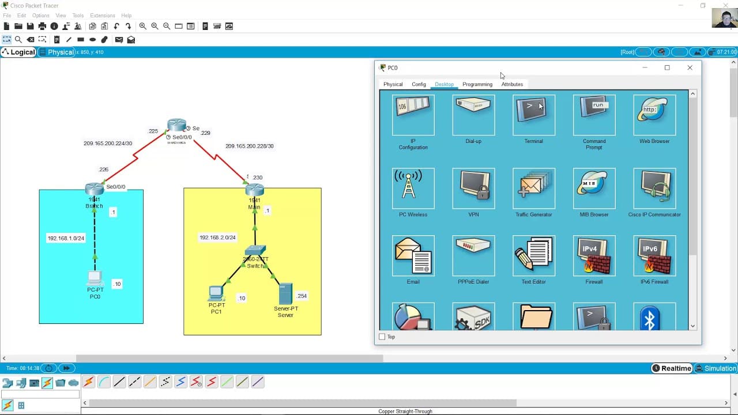This screenshot has width=738, height=415.
Task: Open the PC Wireless app
Action: [413, 188]
